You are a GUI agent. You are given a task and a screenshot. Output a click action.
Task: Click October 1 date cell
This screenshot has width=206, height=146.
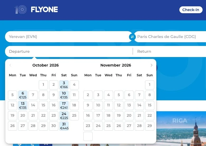tap(43, 85)
